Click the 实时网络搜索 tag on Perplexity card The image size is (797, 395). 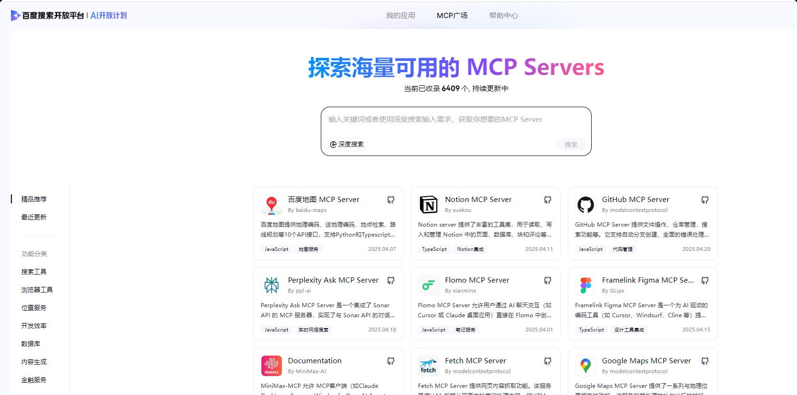[x=313, y=330]
